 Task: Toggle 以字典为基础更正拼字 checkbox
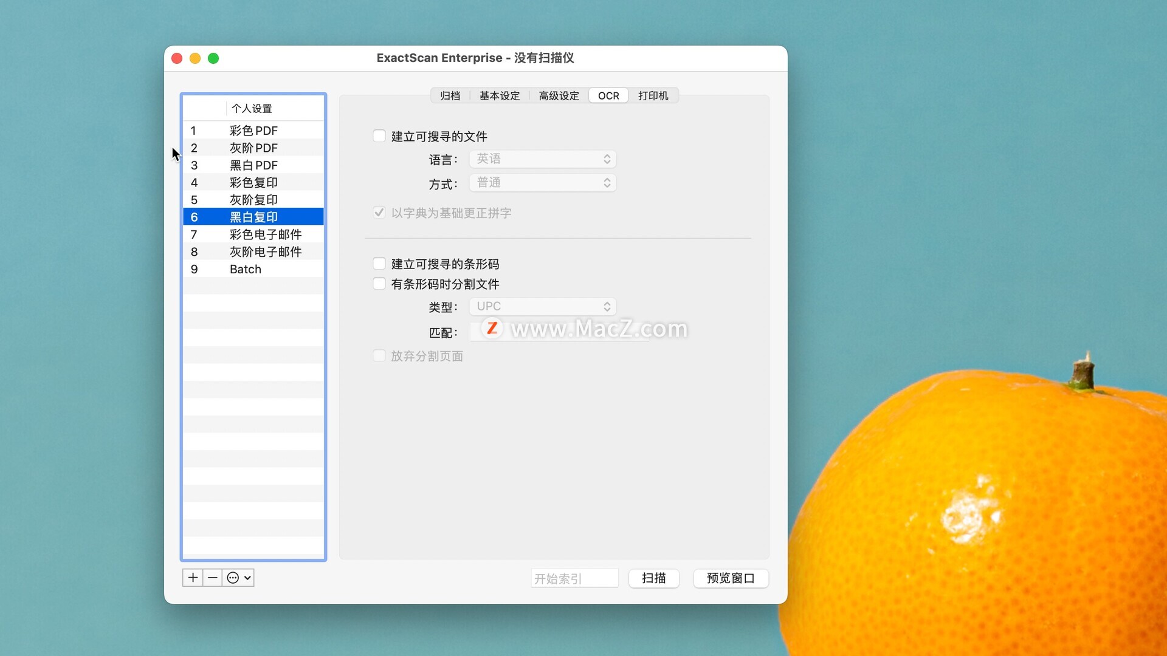(379, 213)
